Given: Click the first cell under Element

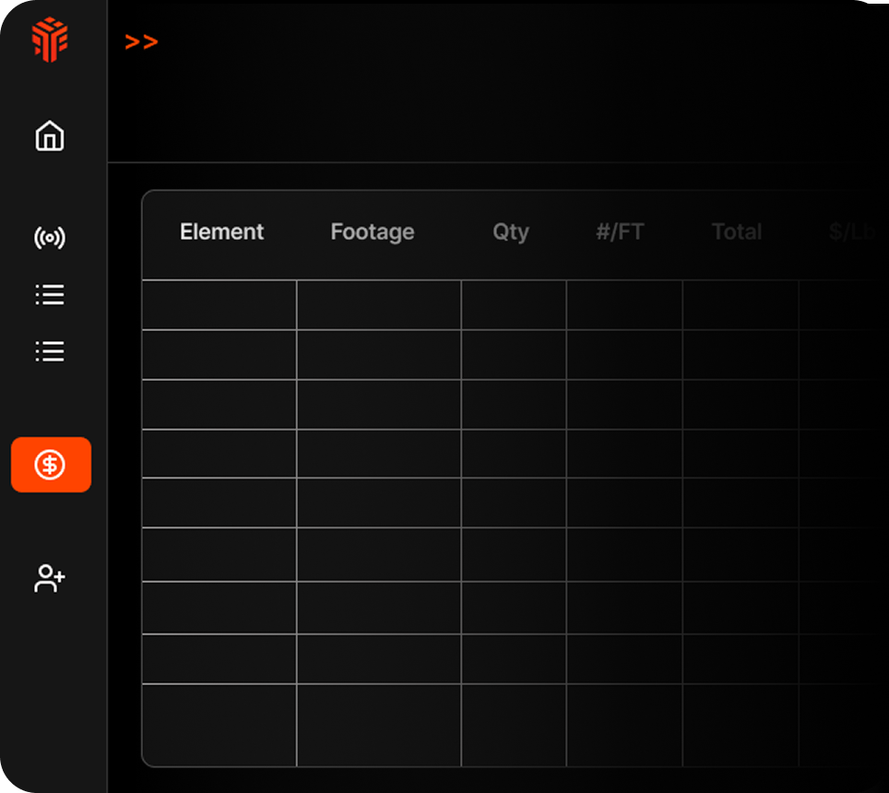Looking at the screenshot, I should 219,304.
